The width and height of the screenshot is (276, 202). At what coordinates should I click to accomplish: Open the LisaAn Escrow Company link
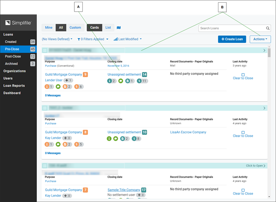(x=188, y=132)
